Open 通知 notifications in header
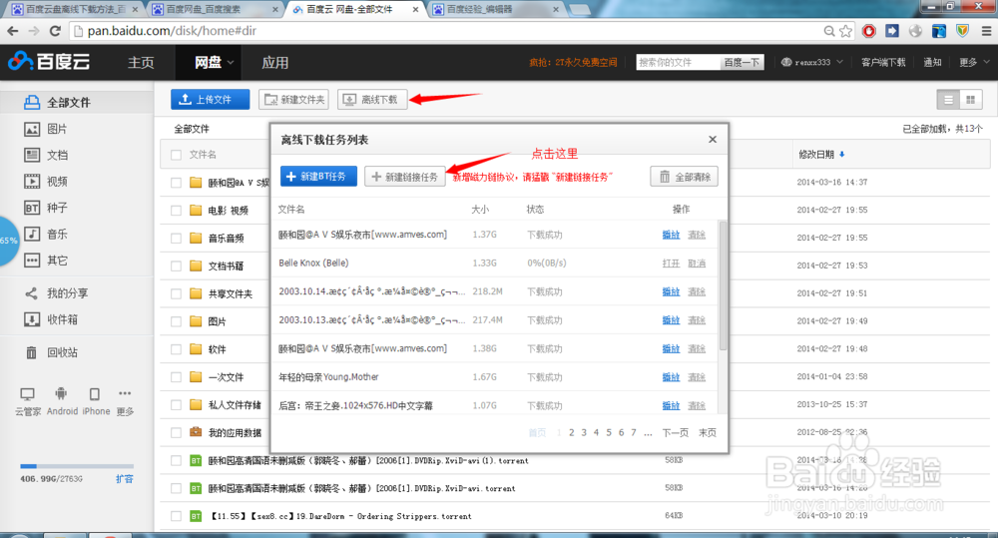Image resolution: width=998 pixels, height=538 pixels. pos(932,62)
